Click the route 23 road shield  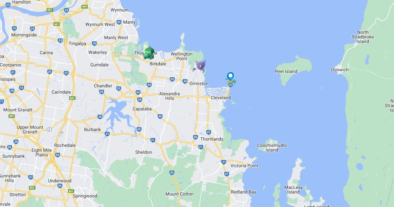tap(60, 40)
